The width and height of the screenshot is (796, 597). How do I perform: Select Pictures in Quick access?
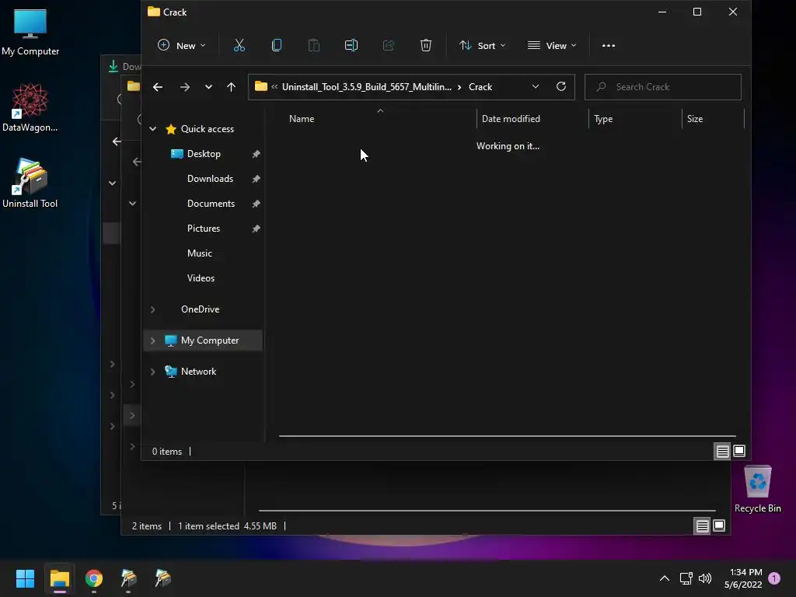204,229
